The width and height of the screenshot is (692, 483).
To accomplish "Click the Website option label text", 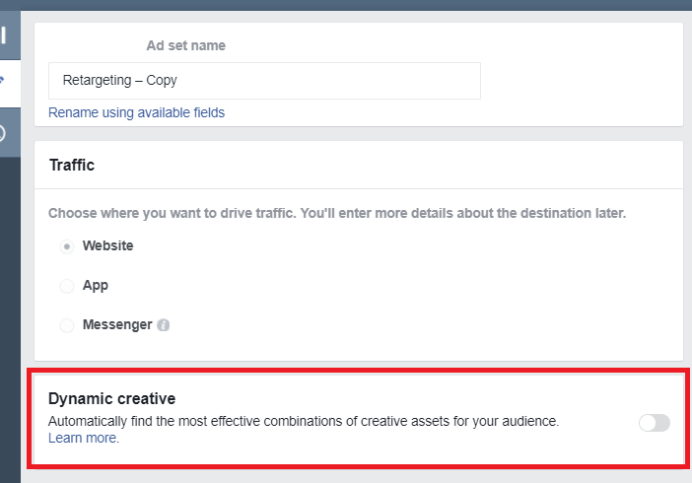I will [x=107, y=245].
